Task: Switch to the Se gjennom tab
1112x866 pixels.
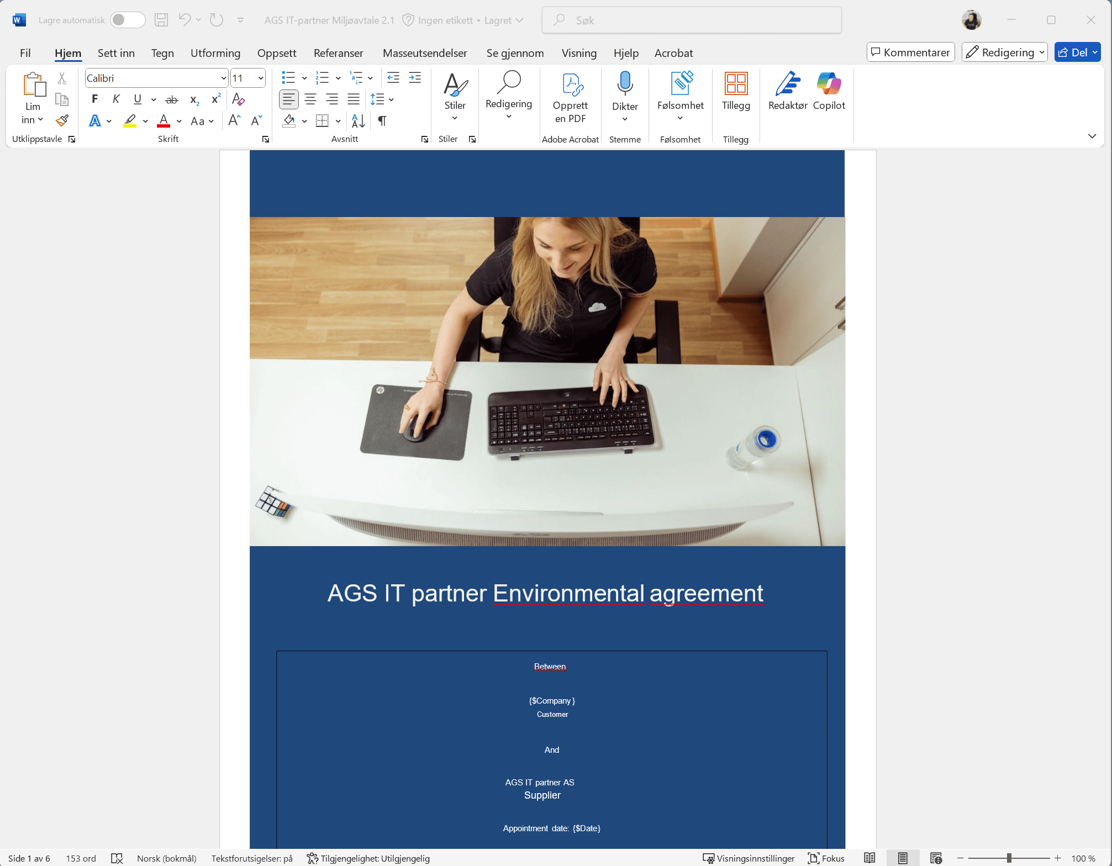Action: tap(515, 53)
